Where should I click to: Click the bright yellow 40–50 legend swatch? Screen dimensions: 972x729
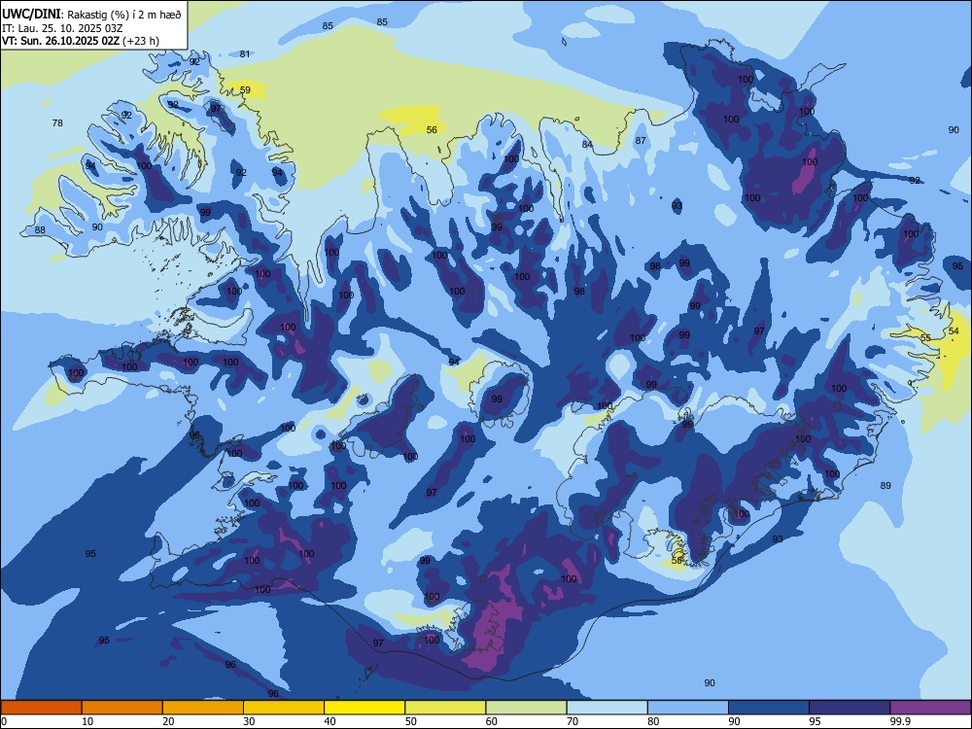click(364, 708)
